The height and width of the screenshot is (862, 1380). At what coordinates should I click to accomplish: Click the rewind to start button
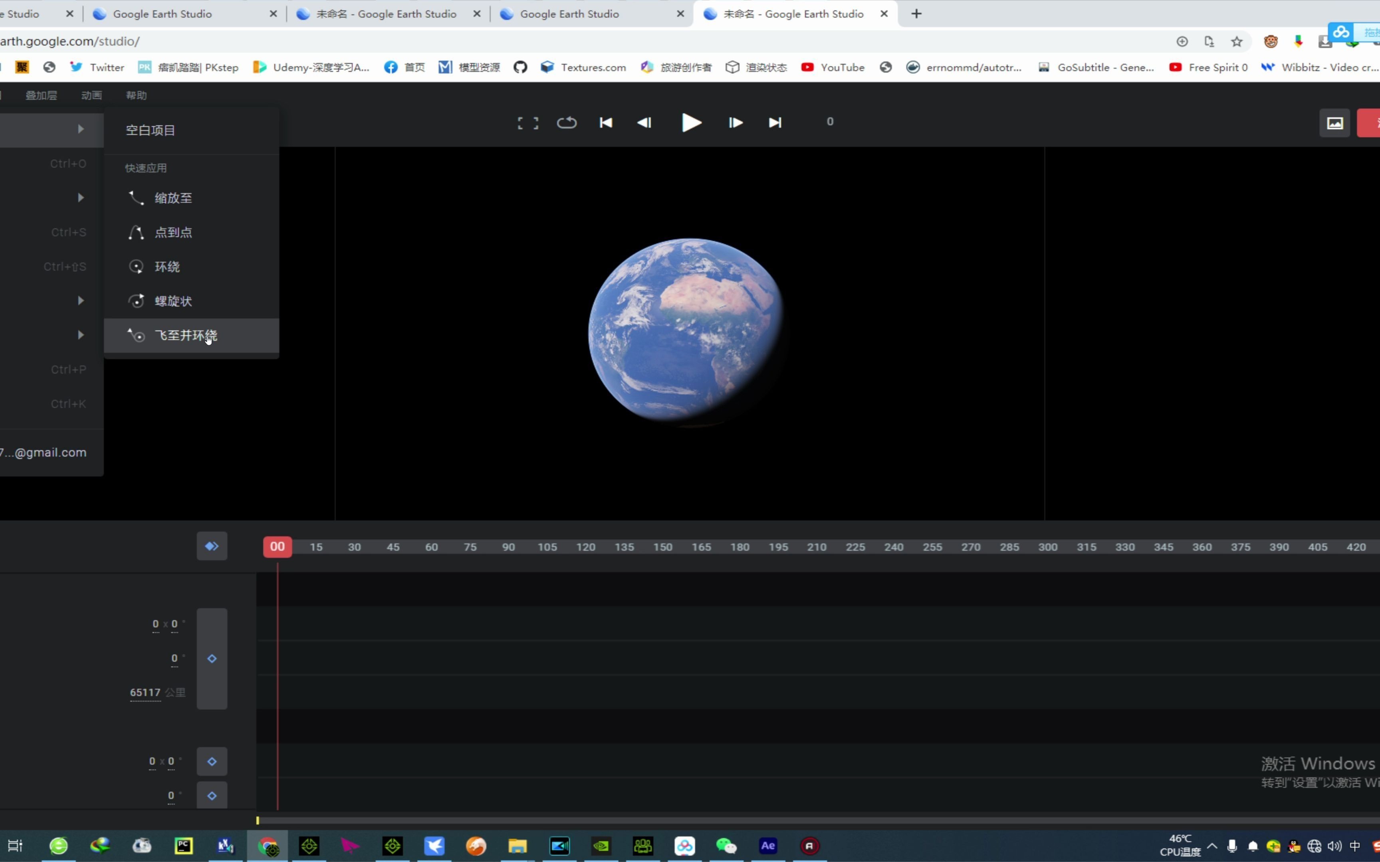605,122
